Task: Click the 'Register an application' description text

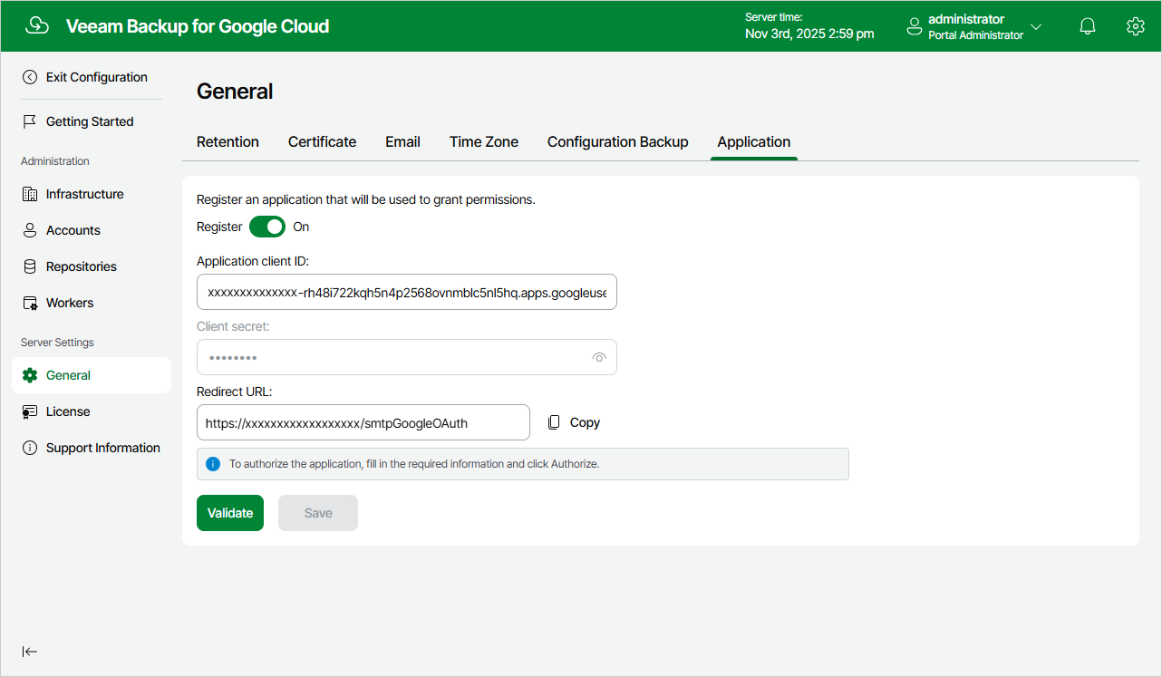Action: click(x=366, y=199)
